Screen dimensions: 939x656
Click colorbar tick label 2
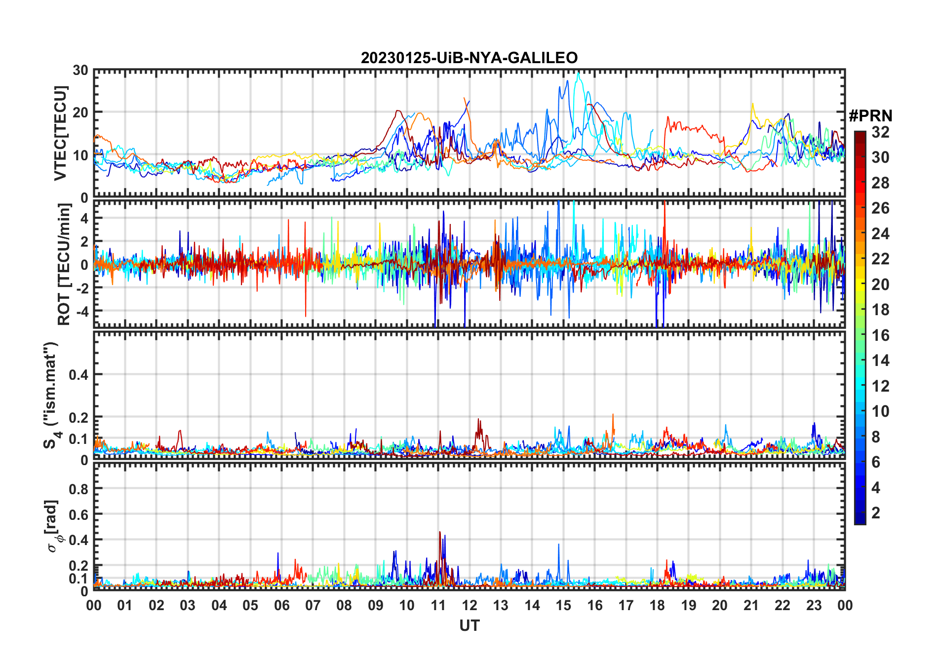[x=876, y=513]
